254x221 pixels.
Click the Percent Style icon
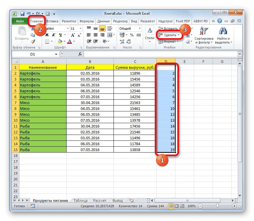pyautogui.click(x=131, y=35)
